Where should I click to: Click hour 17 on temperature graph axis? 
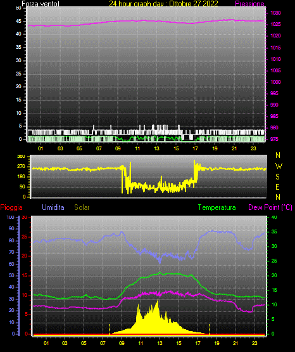point(198,343)
